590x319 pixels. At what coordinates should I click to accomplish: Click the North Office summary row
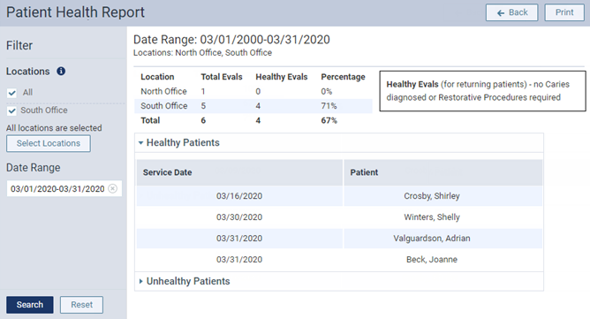[x=253, y=92]
